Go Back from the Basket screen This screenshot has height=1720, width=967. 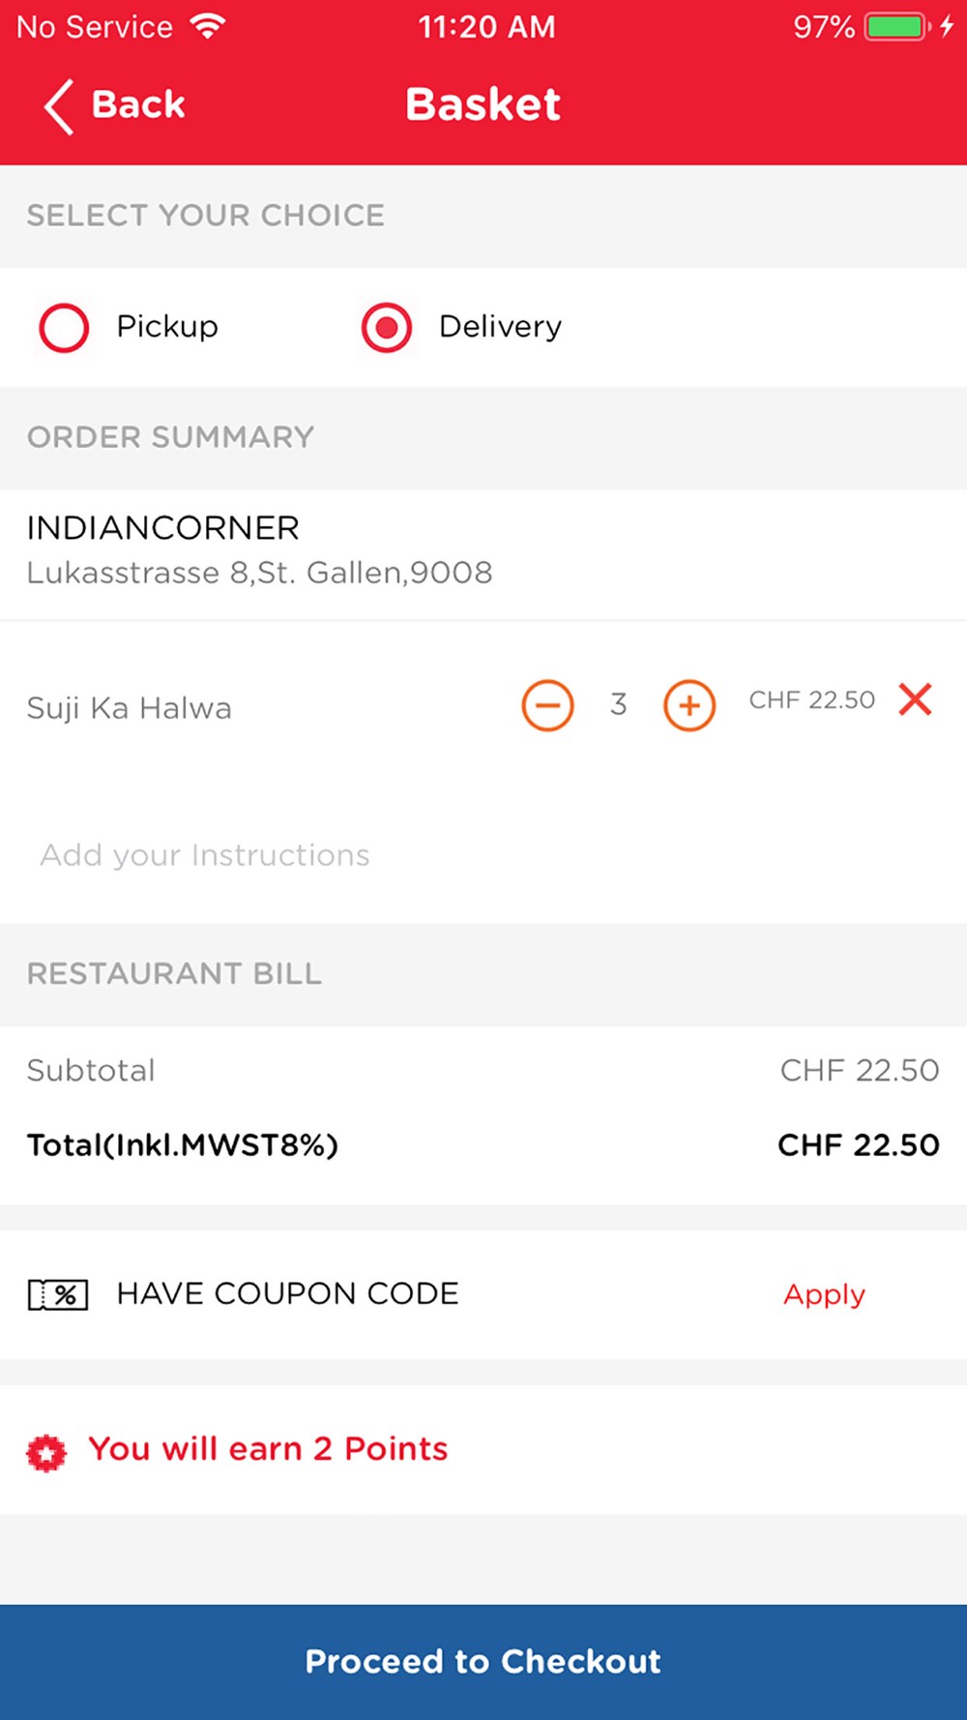coord(115,105)
